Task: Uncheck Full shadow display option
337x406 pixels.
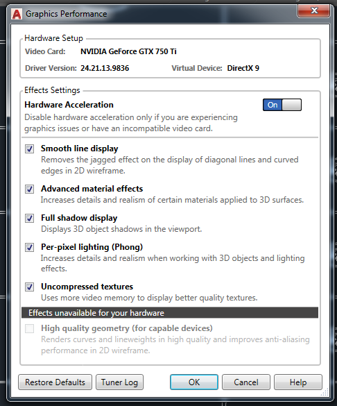Action: 30,218
